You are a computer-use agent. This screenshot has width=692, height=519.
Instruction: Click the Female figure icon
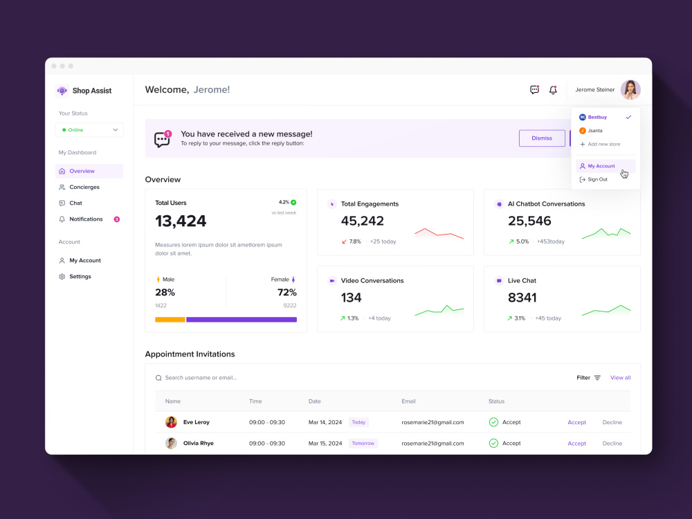click(293, 280)
